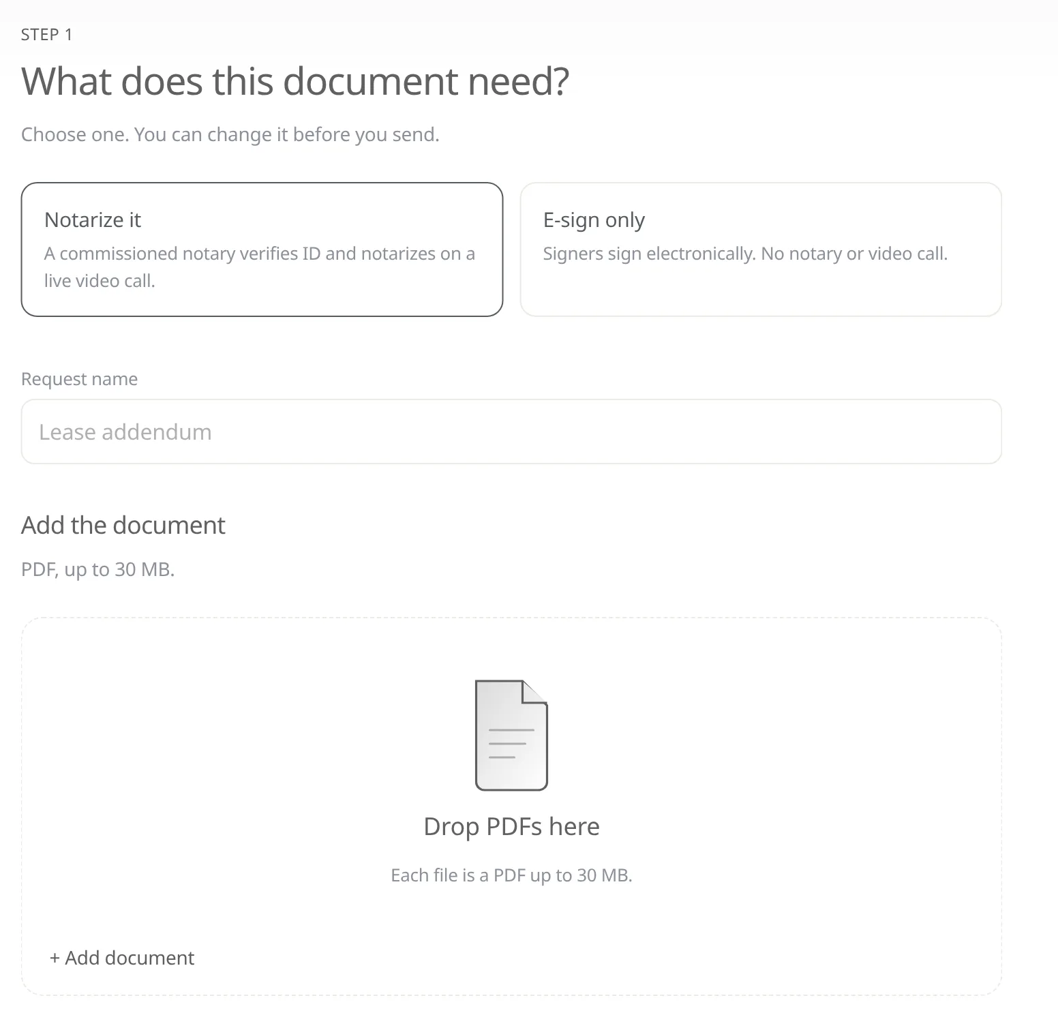Image resolution: width=1058 pixels, height=1028 pixels.
Task: Click the 'What does this document need?' heading
Action: click(294, 81)
